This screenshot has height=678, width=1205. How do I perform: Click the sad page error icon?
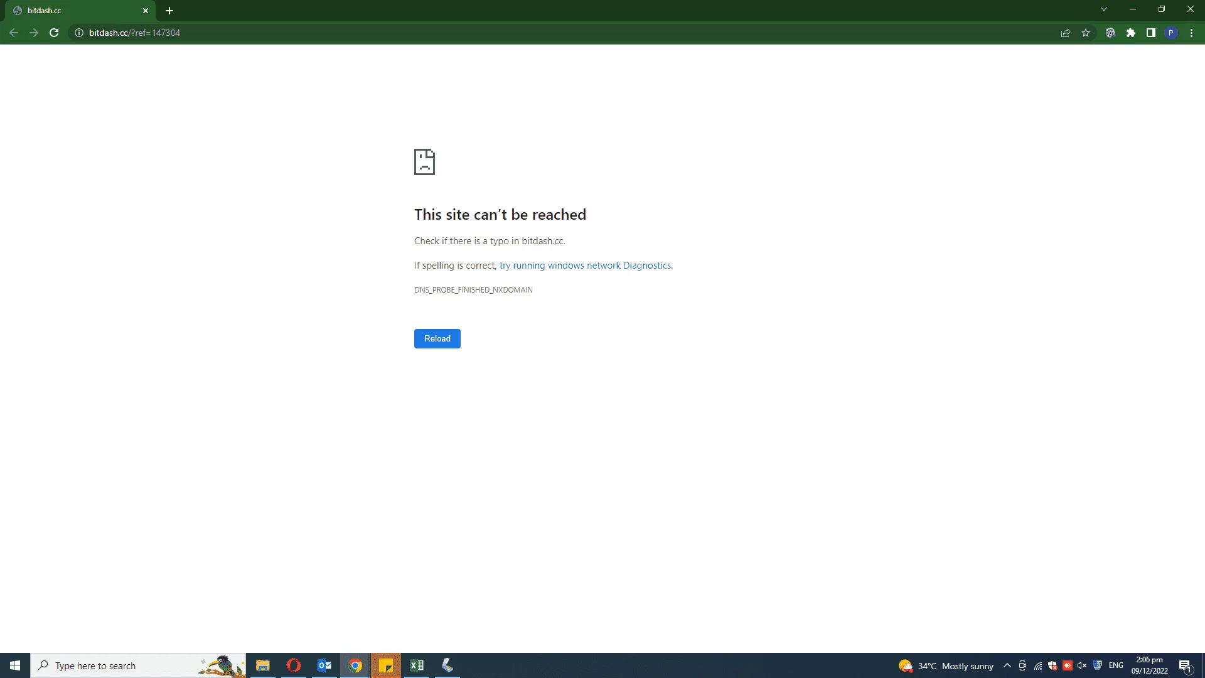coord(425,162)
